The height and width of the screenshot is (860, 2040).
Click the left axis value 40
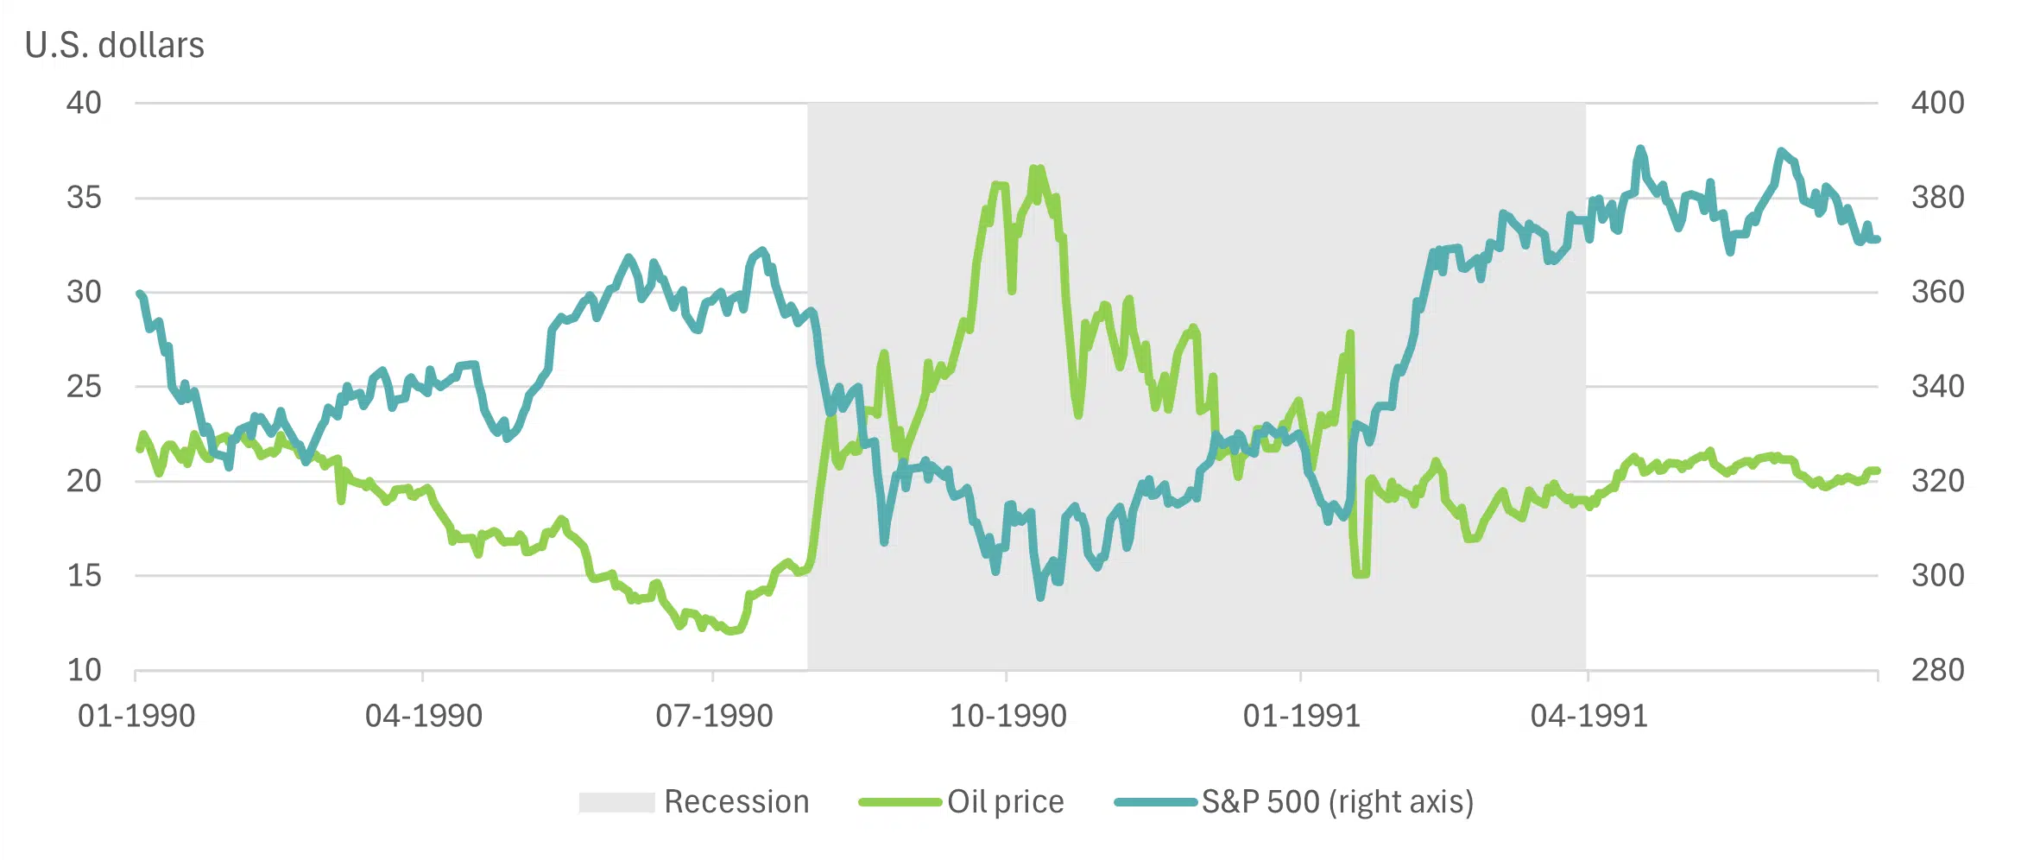point(84,103)
